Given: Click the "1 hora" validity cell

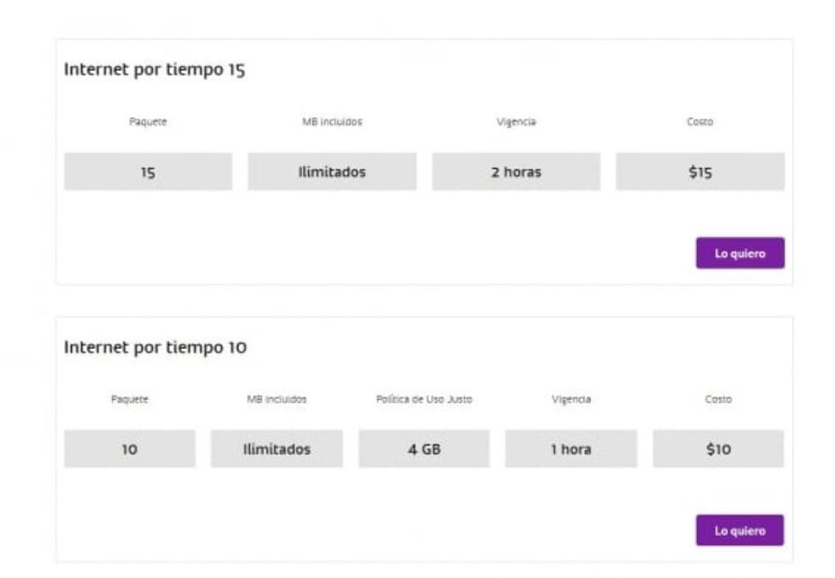Looking at the screenshot, I should coord(571,448).
